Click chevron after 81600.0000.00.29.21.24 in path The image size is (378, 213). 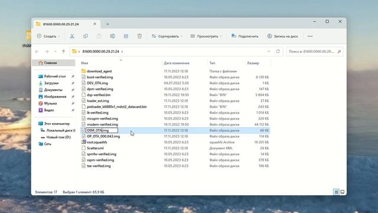click(x=122, y=51)
